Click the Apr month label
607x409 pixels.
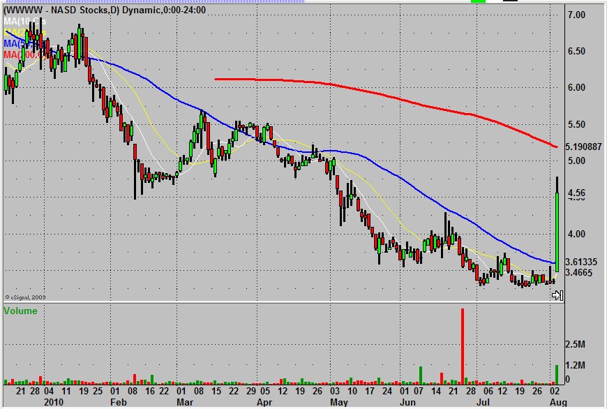point(264,402)
